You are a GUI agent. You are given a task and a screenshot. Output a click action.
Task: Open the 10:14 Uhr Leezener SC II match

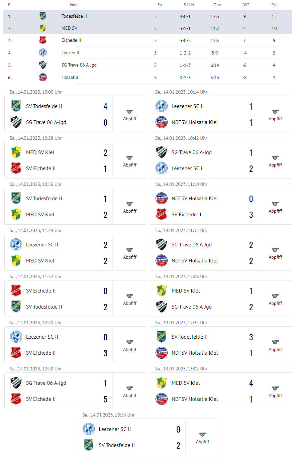pyautogui.click(x=221, y=114)
